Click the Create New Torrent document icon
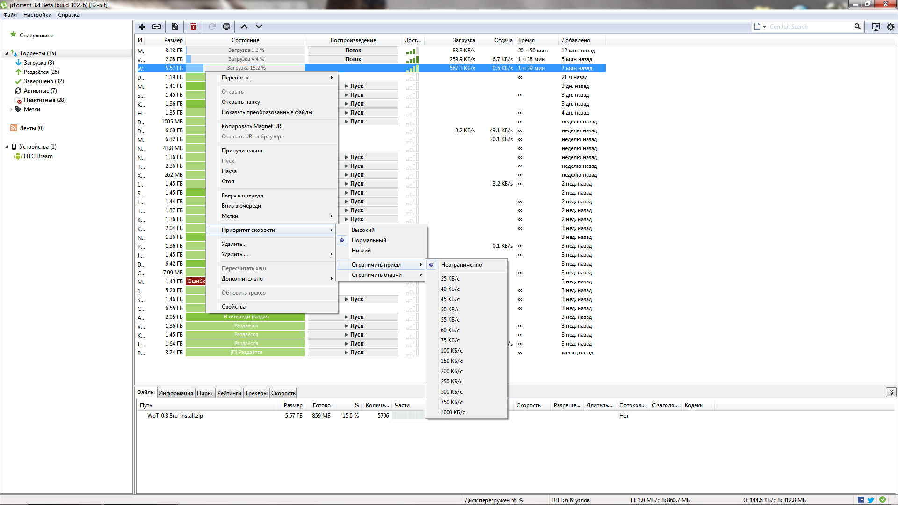 click(175, 27)
